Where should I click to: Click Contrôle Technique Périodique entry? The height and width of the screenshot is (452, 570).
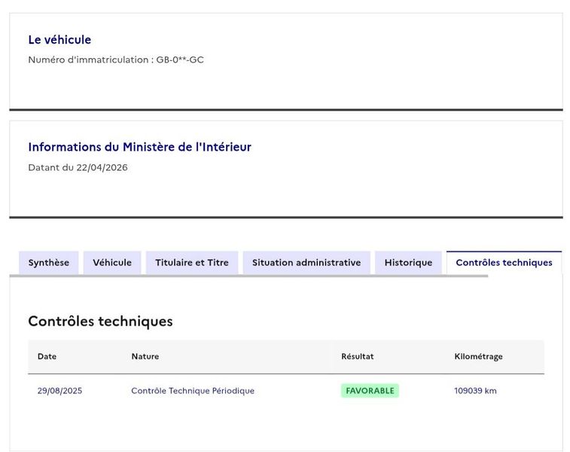(193, 391)
